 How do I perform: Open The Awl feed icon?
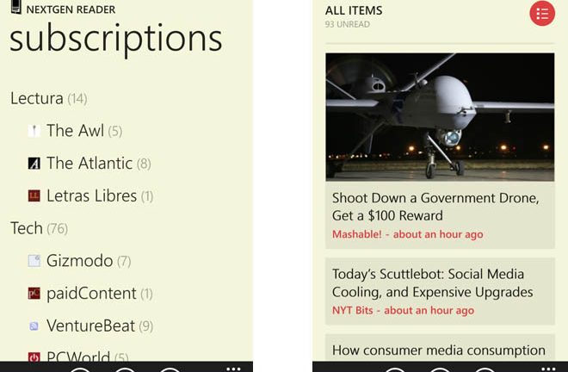[34, 131]
